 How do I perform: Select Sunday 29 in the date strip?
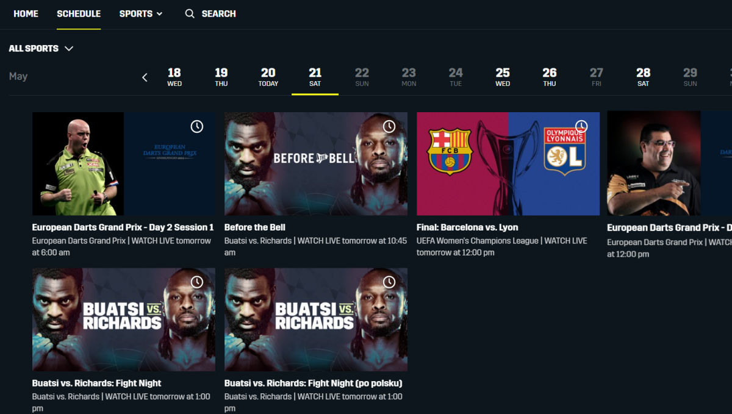point(691,77)
